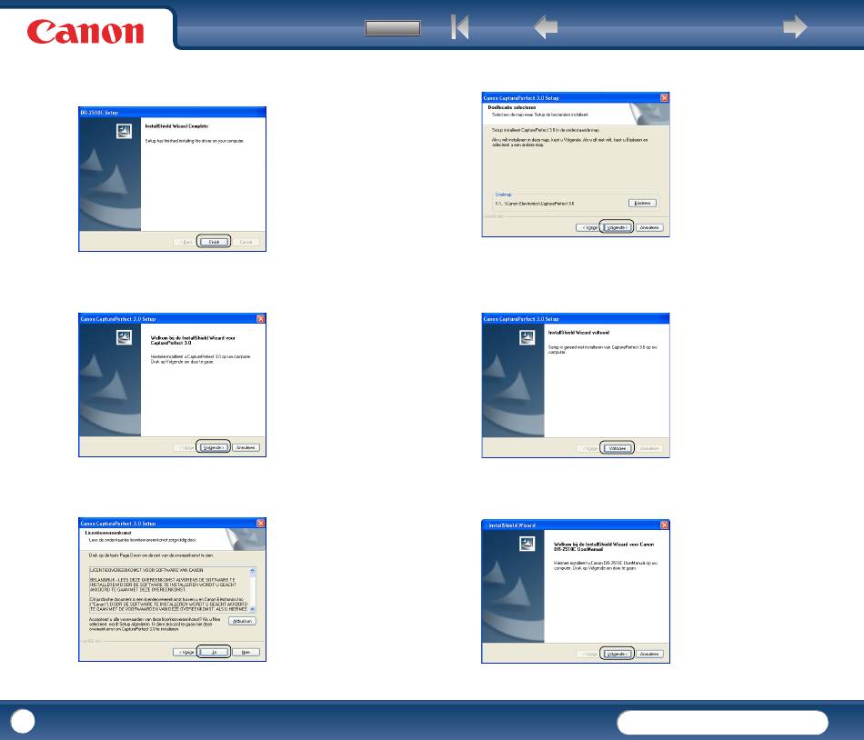
Task: Click Vorige in the license agreement dialog
Action: point(186,653)
